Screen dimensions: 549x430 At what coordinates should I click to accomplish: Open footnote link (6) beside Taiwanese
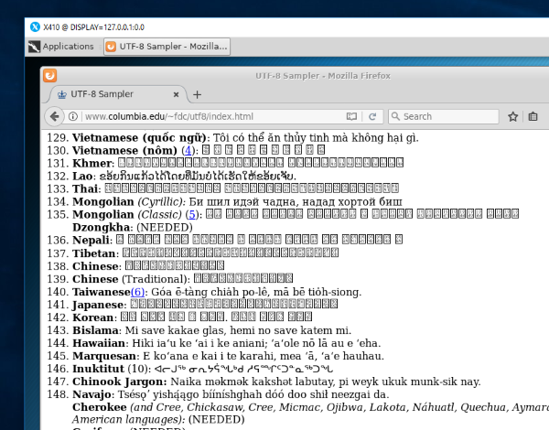(x=136, y=291)
